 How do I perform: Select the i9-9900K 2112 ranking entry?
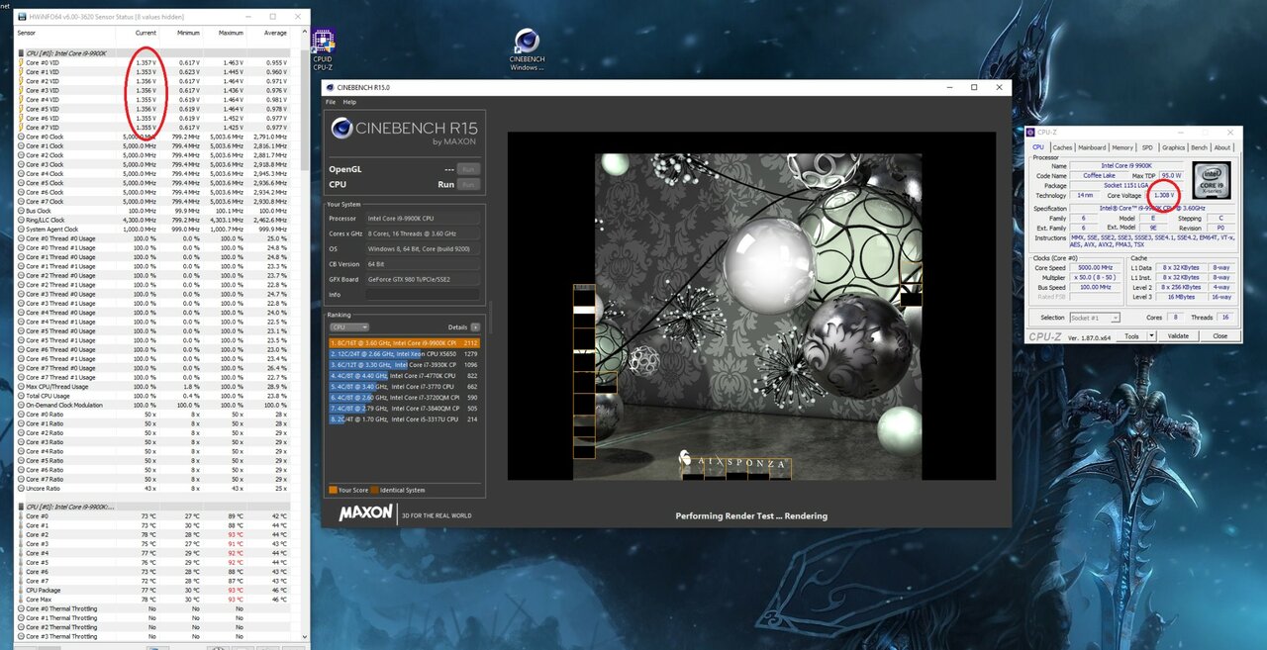coord(405,342)
